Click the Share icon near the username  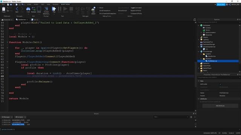tap(229, 4)
